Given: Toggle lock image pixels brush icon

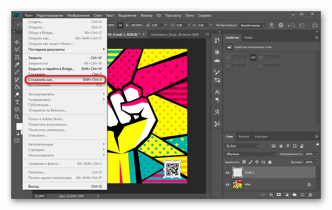Looking at the screenshot, I should (251, 162).
